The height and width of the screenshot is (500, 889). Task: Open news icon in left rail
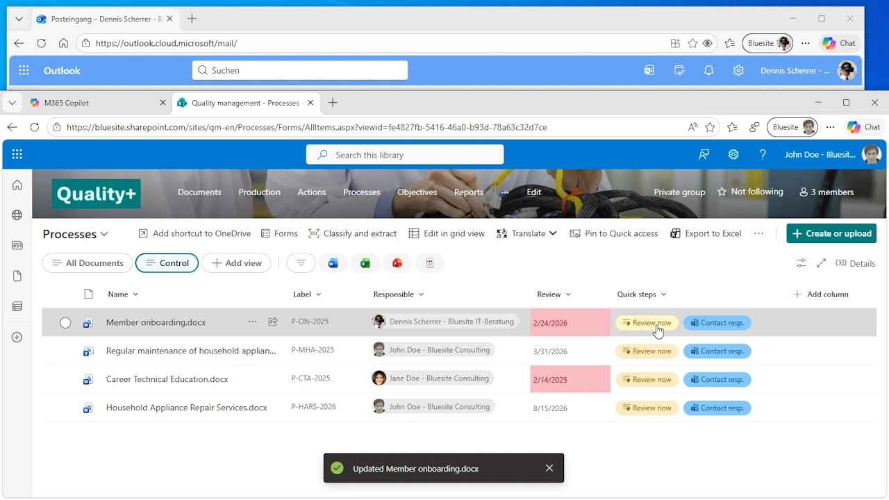coord(17,245)
